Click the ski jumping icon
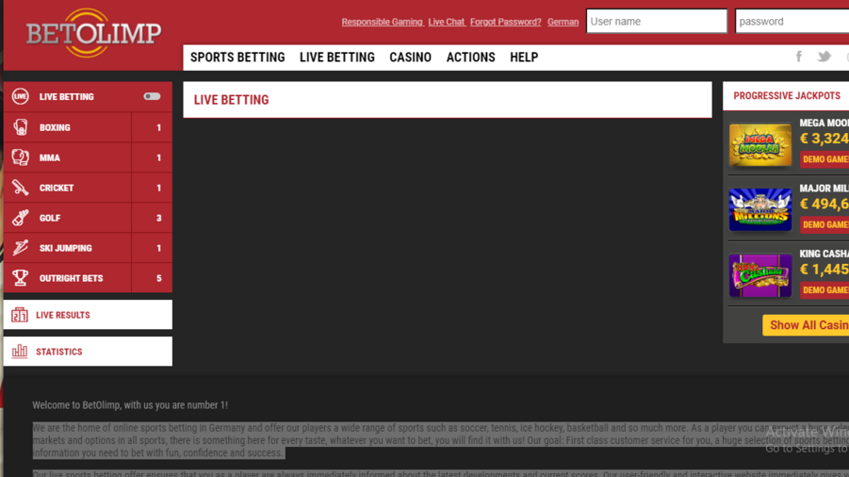The image size is (849, 477). click(20, 248)
